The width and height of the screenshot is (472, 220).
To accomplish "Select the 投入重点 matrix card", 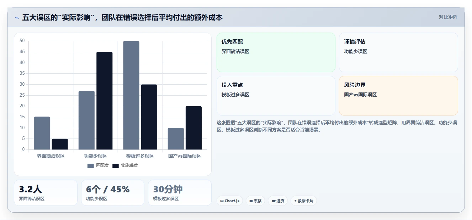I will coord(276,96).
